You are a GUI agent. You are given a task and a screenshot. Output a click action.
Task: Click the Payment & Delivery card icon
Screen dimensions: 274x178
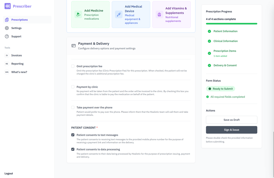tap(73, 46)
